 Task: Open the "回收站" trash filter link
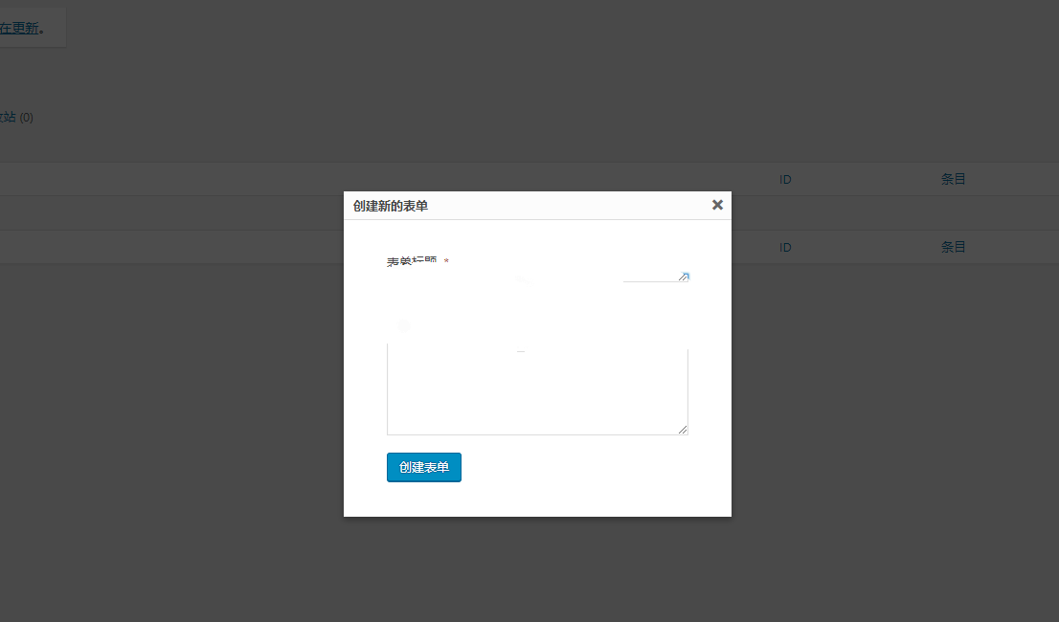click(8, 117)
